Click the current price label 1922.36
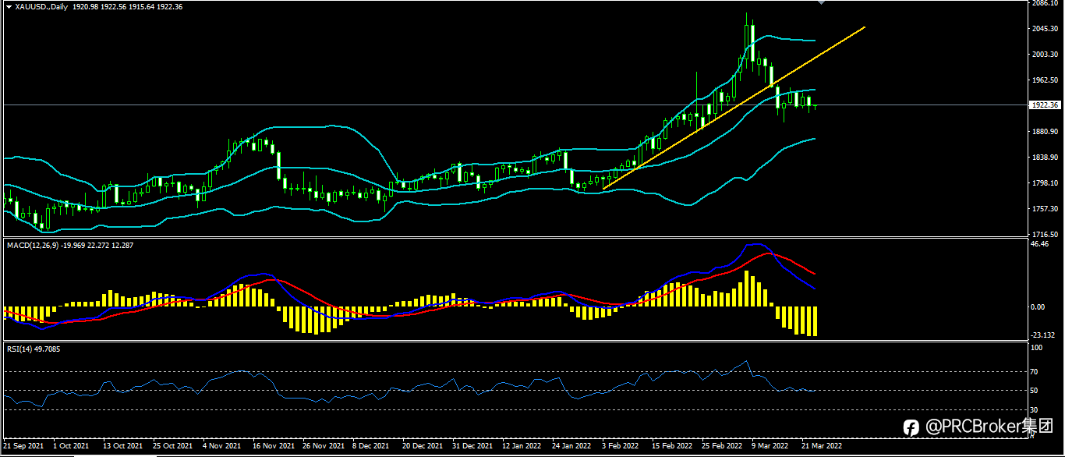Viewport: 1065px width, 457px height. pos(1044,105)
